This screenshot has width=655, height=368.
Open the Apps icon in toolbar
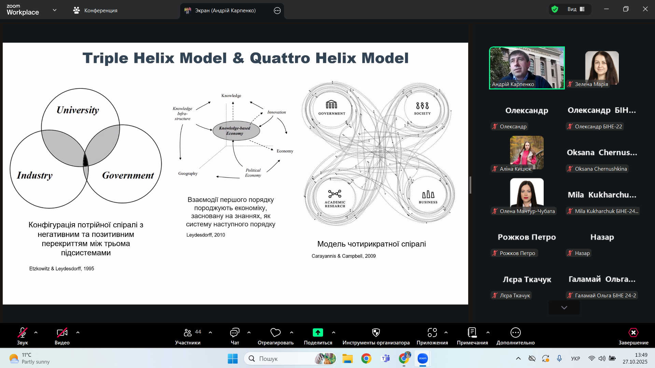tap(432, 332)
